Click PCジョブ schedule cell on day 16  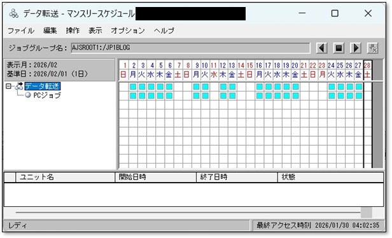point(259,95)
